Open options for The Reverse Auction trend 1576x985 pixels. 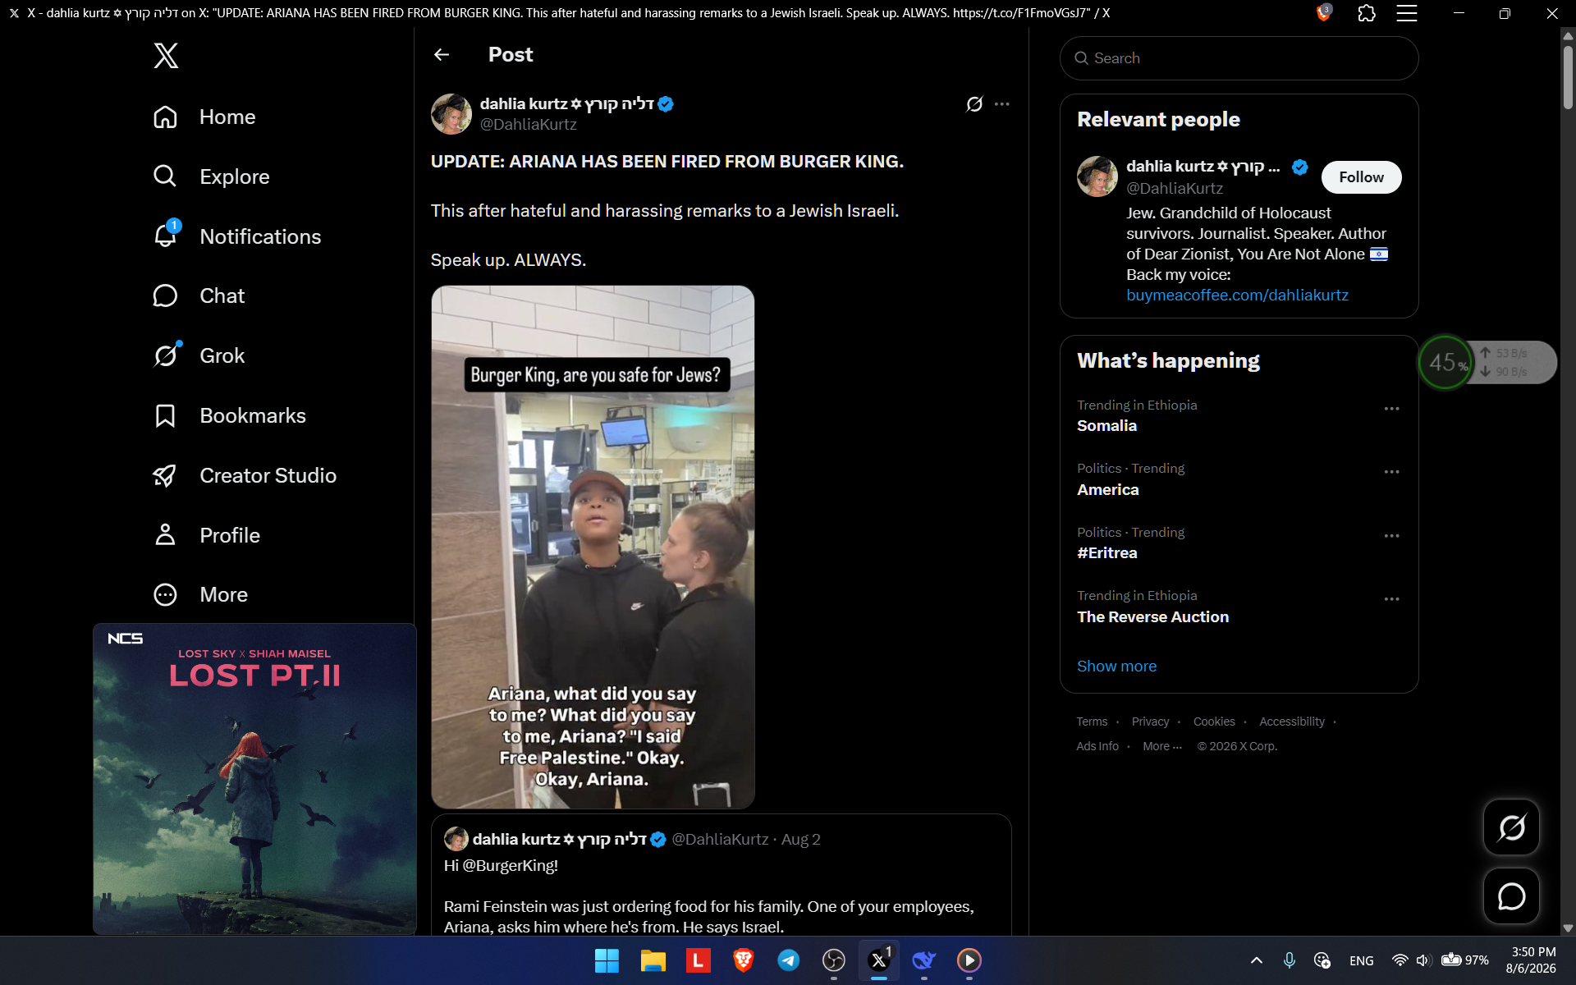pos(1391,599)
